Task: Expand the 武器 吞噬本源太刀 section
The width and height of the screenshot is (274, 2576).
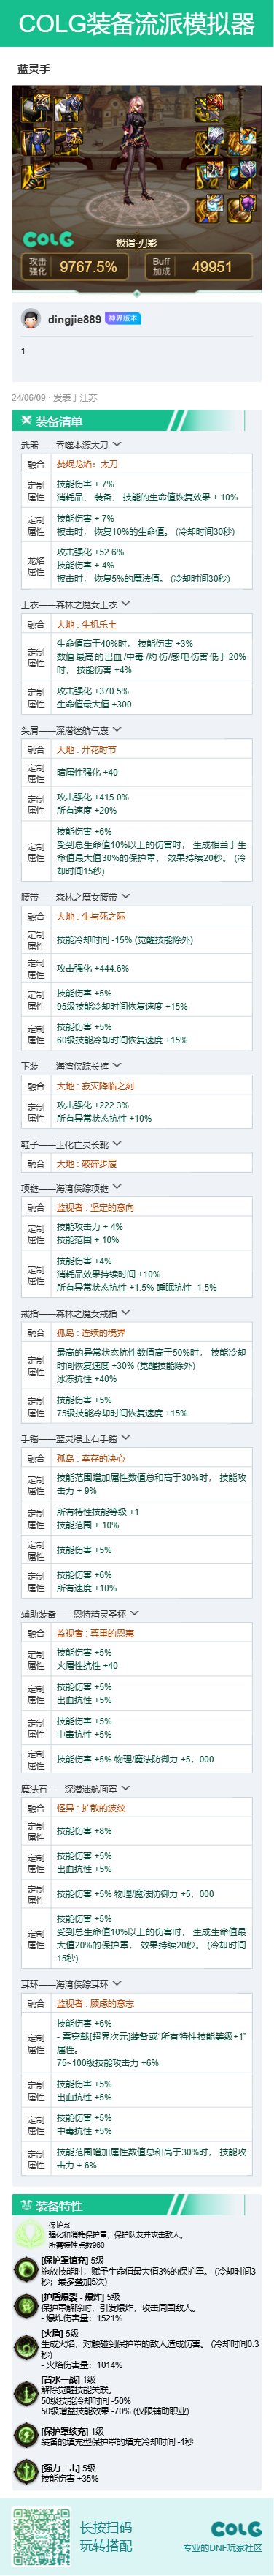Action: (x=117, y=444)
